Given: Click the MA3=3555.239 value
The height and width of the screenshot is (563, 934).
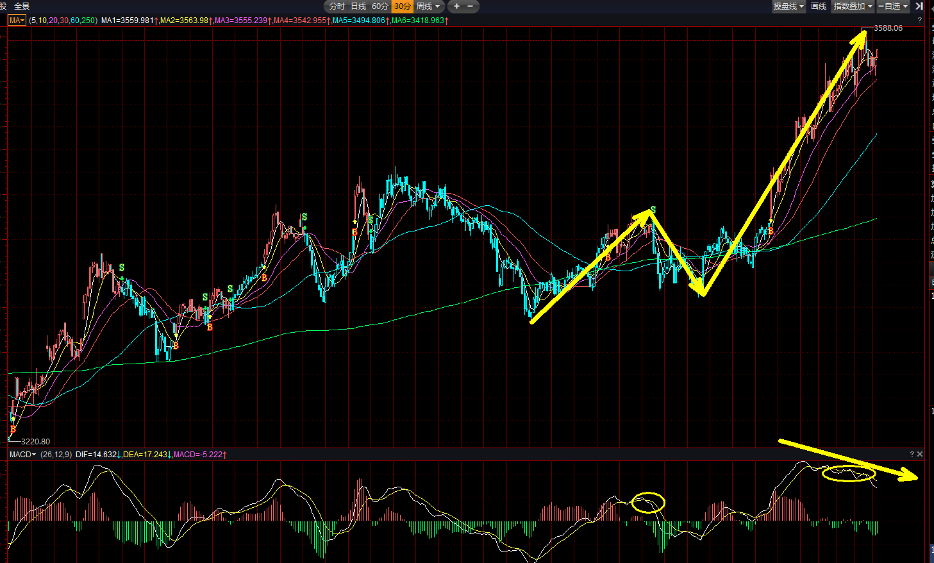Looking at the screenshot, I should tap(241, 21).
